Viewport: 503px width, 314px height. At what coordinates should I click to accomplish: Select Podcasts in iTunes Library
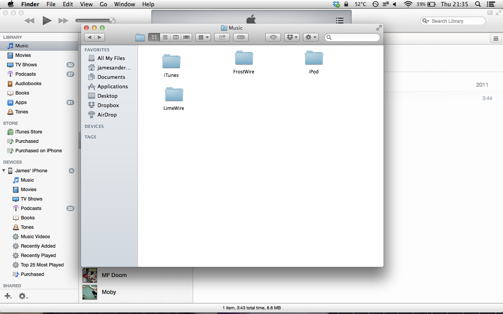click(39, 74)
